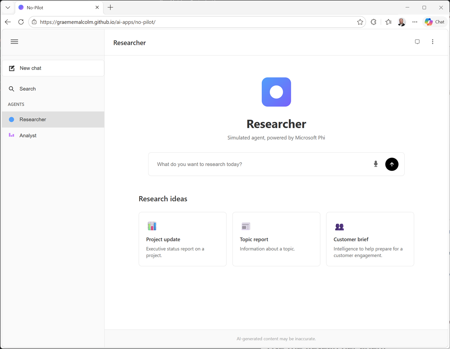Open browser favorites list icon
Image resolution: width=450 pixels, height=349 pixels.
click(x=388, y=22)
